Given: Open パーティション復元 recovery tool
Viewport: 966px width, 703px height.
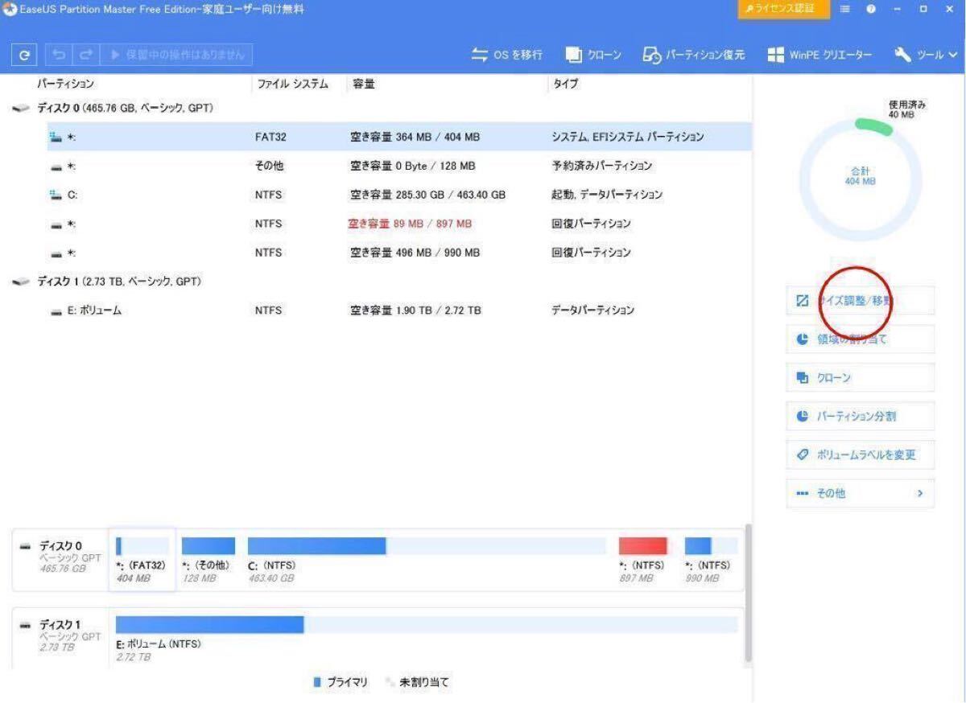Looking at the screenshot, I should (694, 55).
